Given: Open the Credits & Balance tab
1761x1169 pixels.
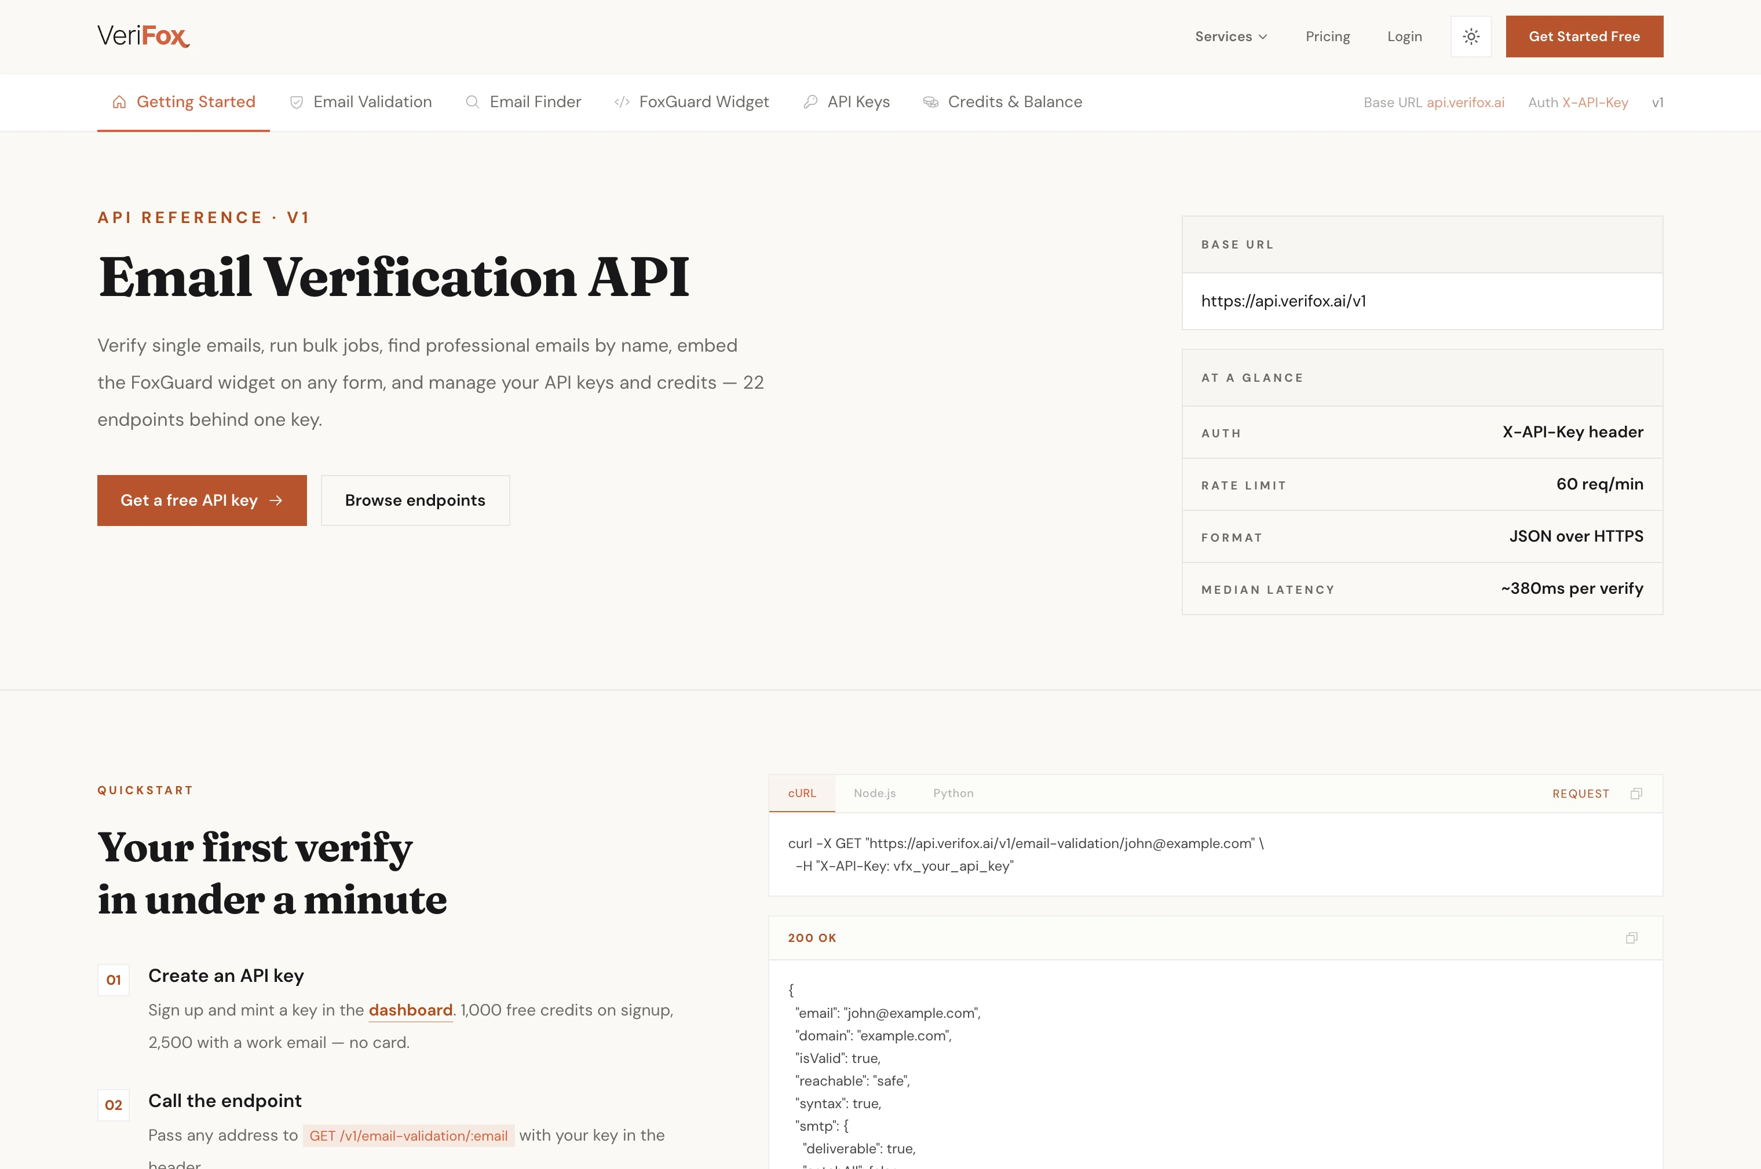Looking at the screenshot, I should tap(1003, 102).
